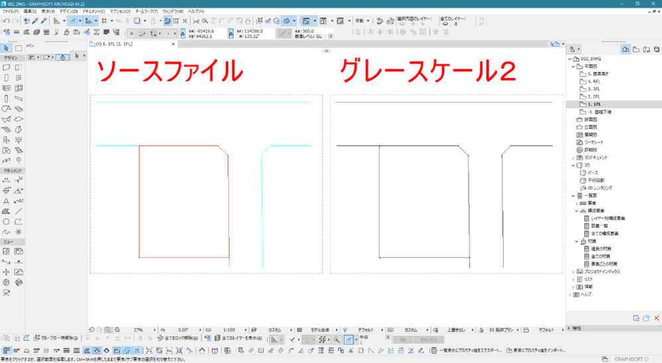Select the Text tool with A icon
Viewport: 662px width, 363px height.
[x=7, y=201]
